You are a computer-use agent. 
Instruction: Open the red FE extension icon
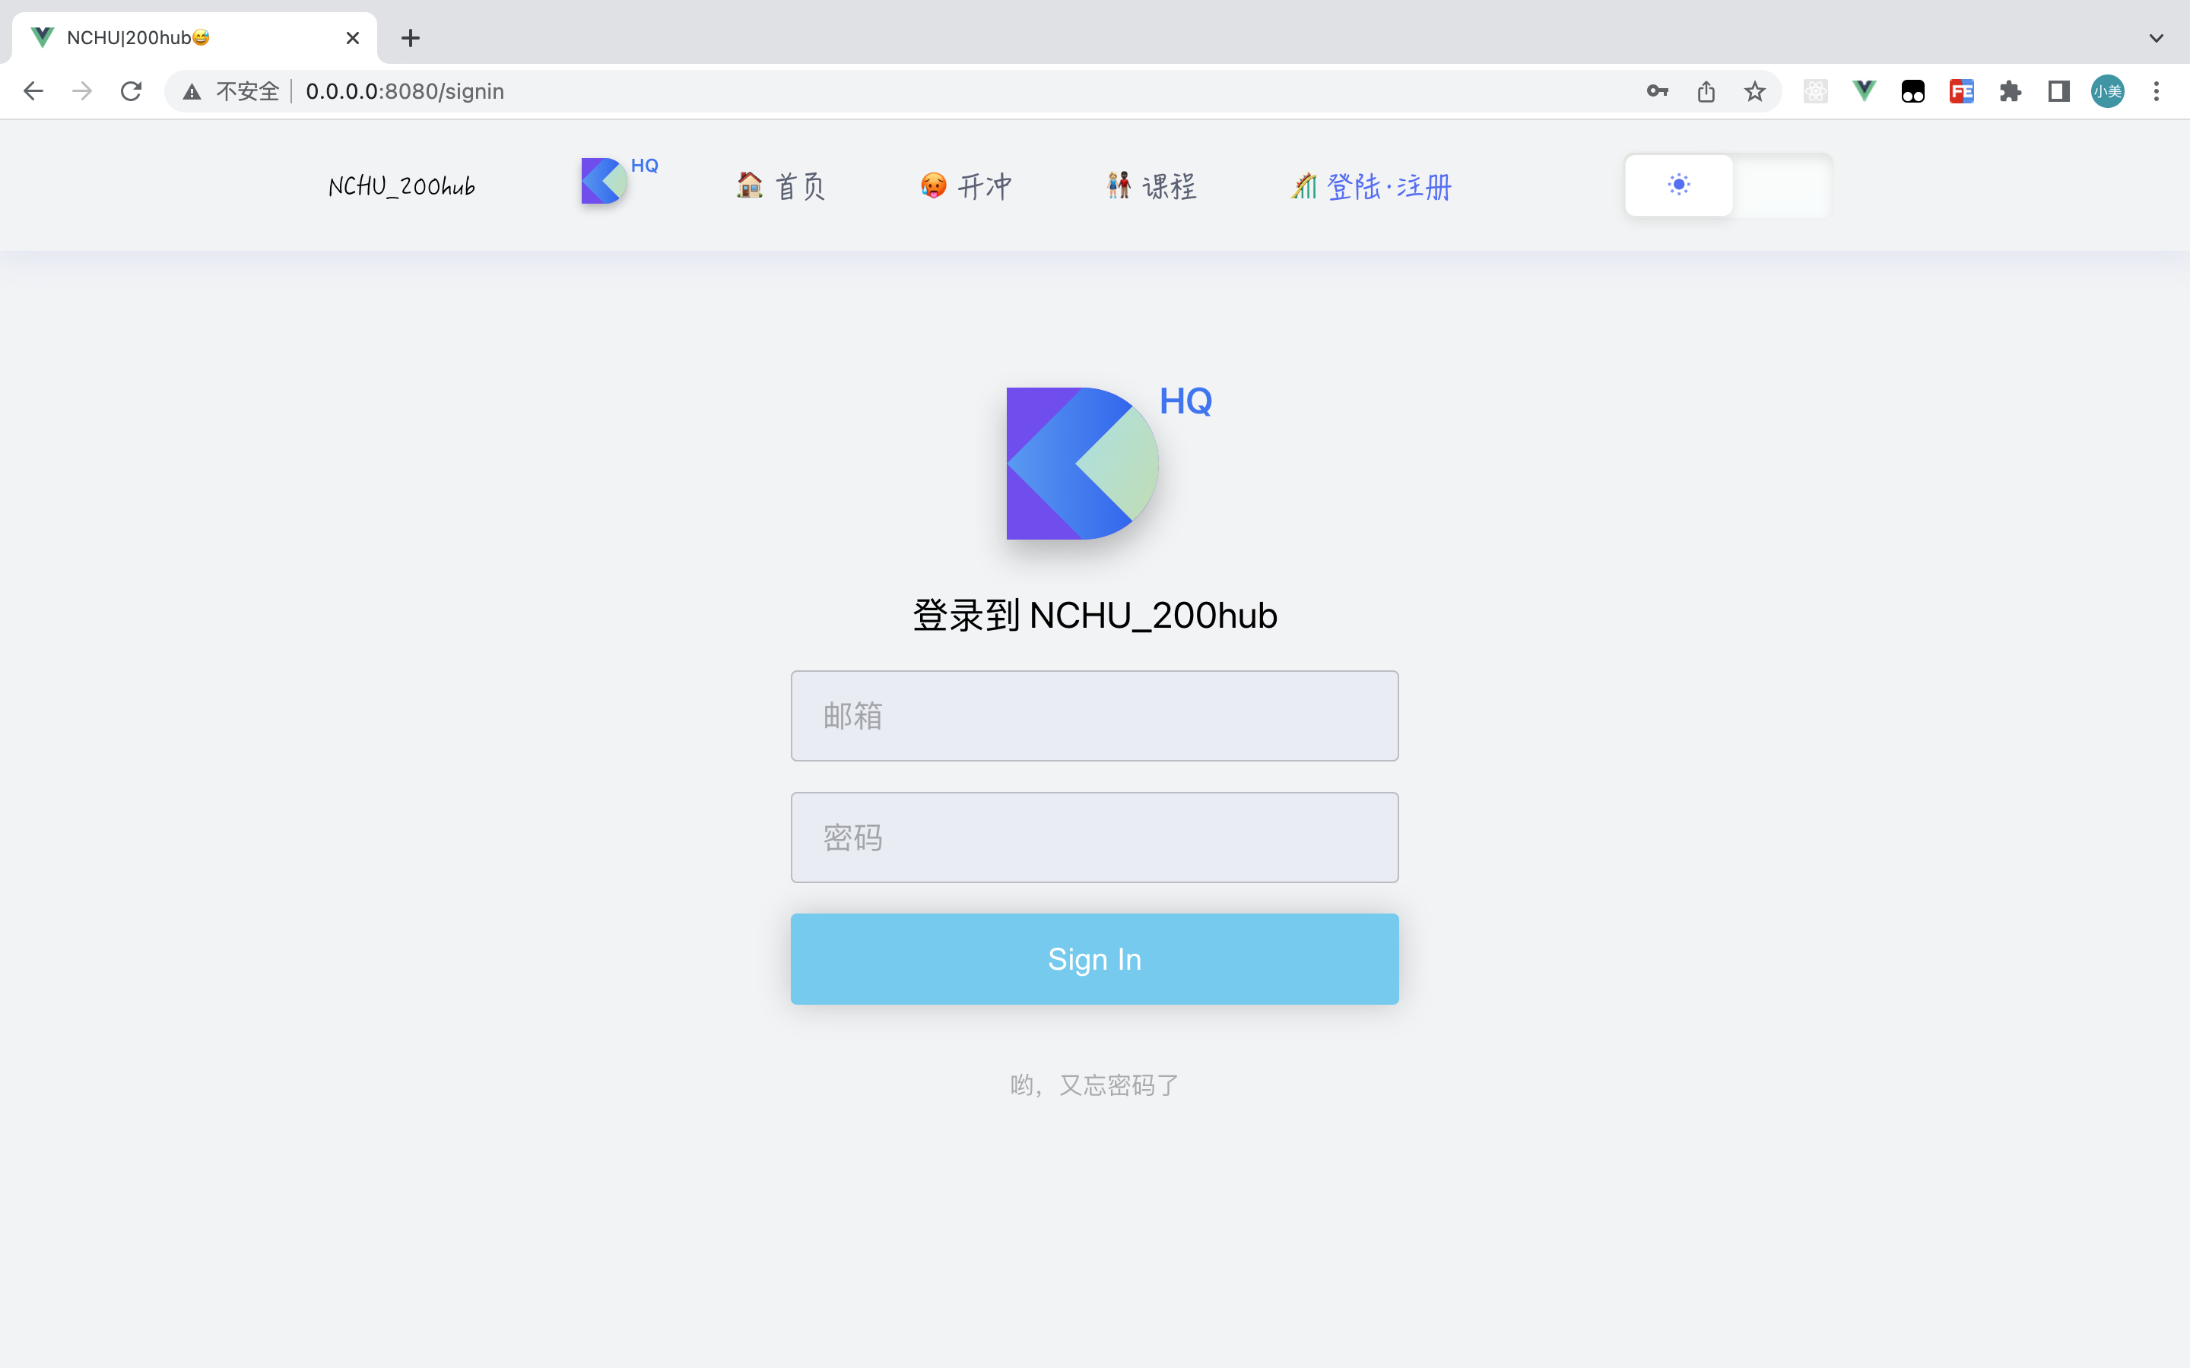(1961, 91)
